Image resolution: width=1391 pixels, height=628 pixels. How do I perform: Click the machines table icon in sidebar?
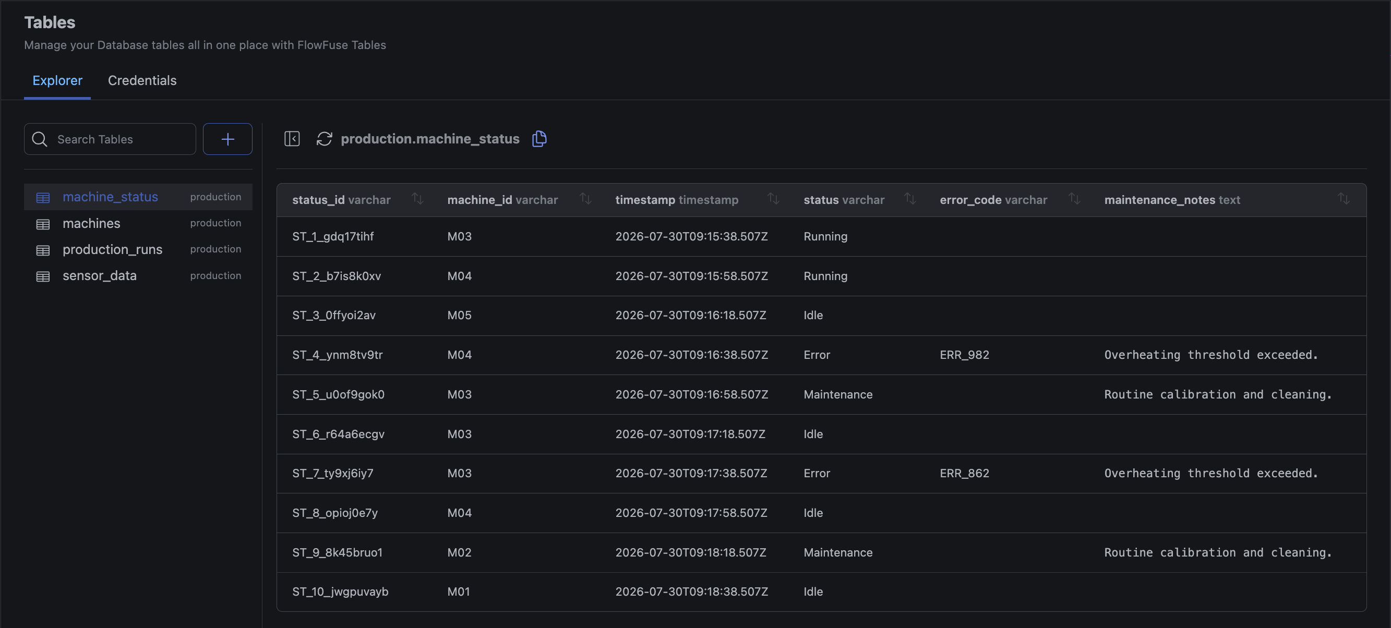click(43, 224)
